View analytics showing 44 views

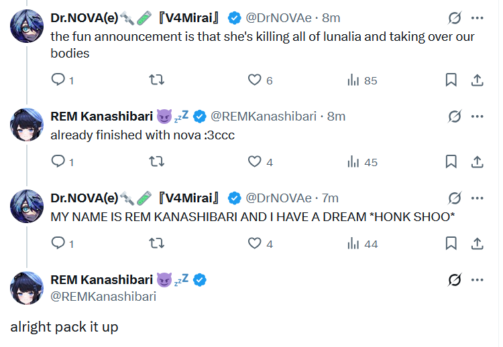[x=362, y=244]
